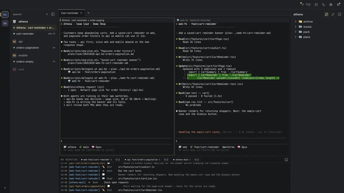Click the branch graph icon in top bar
This screenshot has height=193, width=344.
(x=323, y=5)
